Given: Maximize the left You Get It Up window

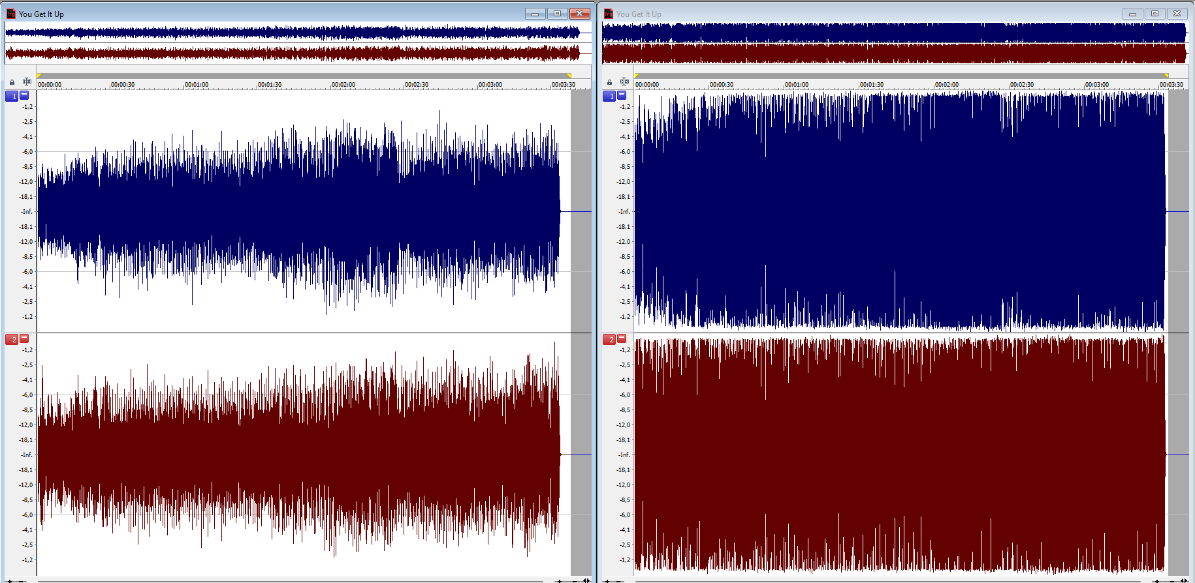Looking at the screenshot, I should (557, 14).
